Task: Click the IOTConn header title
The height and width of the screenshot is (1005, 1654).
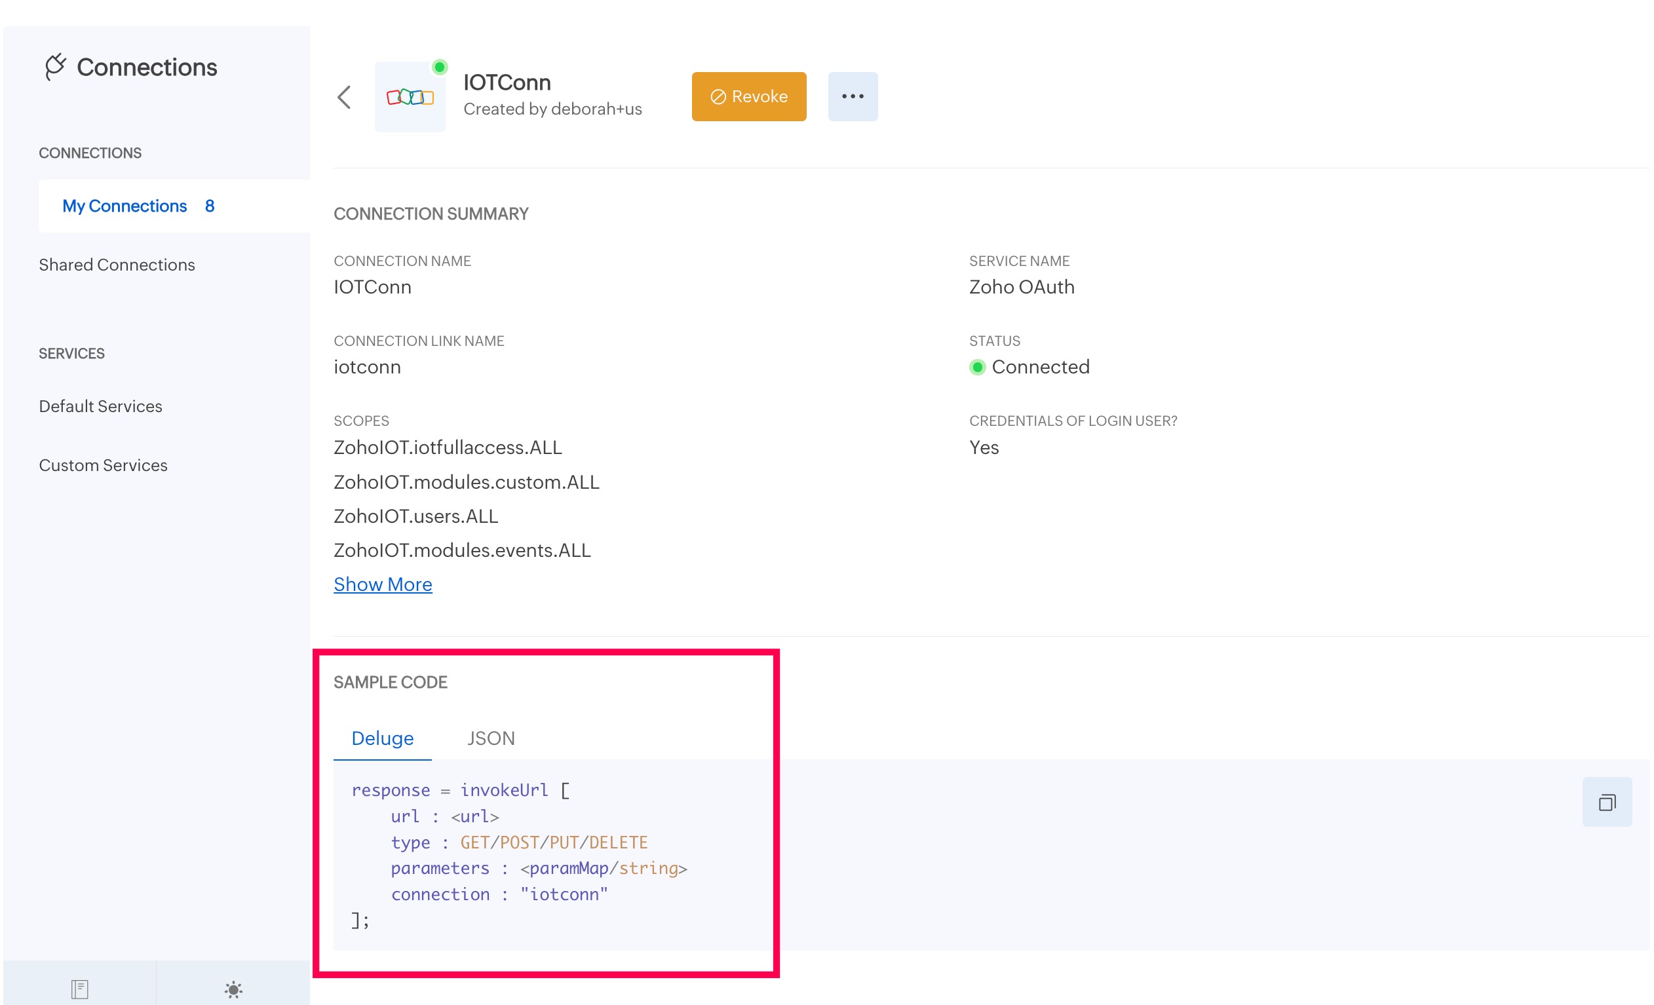Action: (507, 83)
